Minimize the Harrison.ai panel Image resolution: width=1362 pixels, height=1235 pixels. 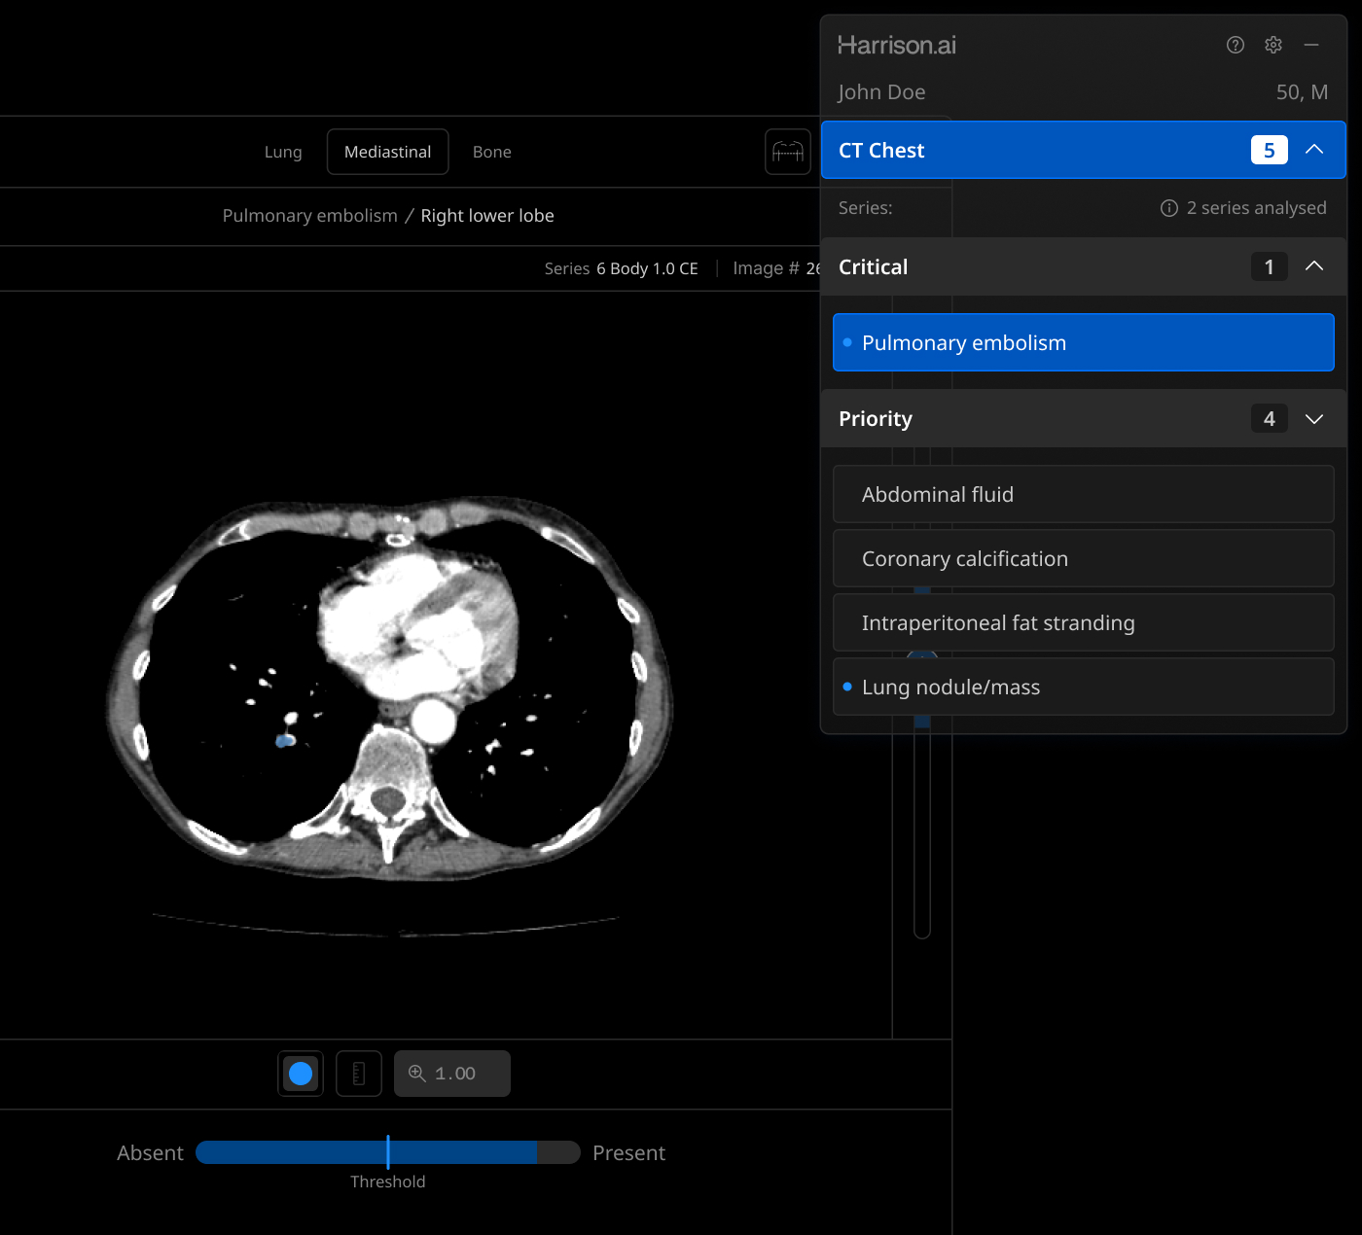tap(1311, 45)
